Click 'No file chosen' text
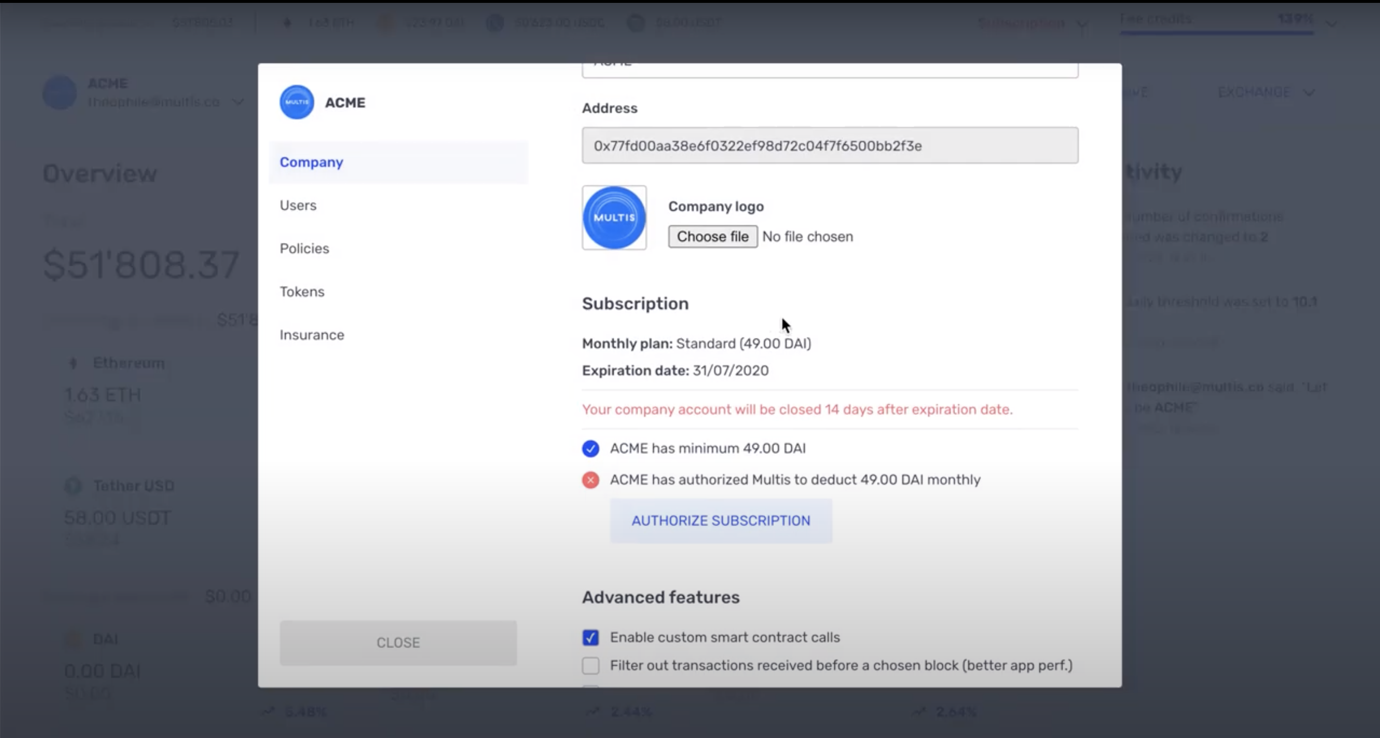The width and height of the screenshot is (1380, 738). (x=807, y=237)
